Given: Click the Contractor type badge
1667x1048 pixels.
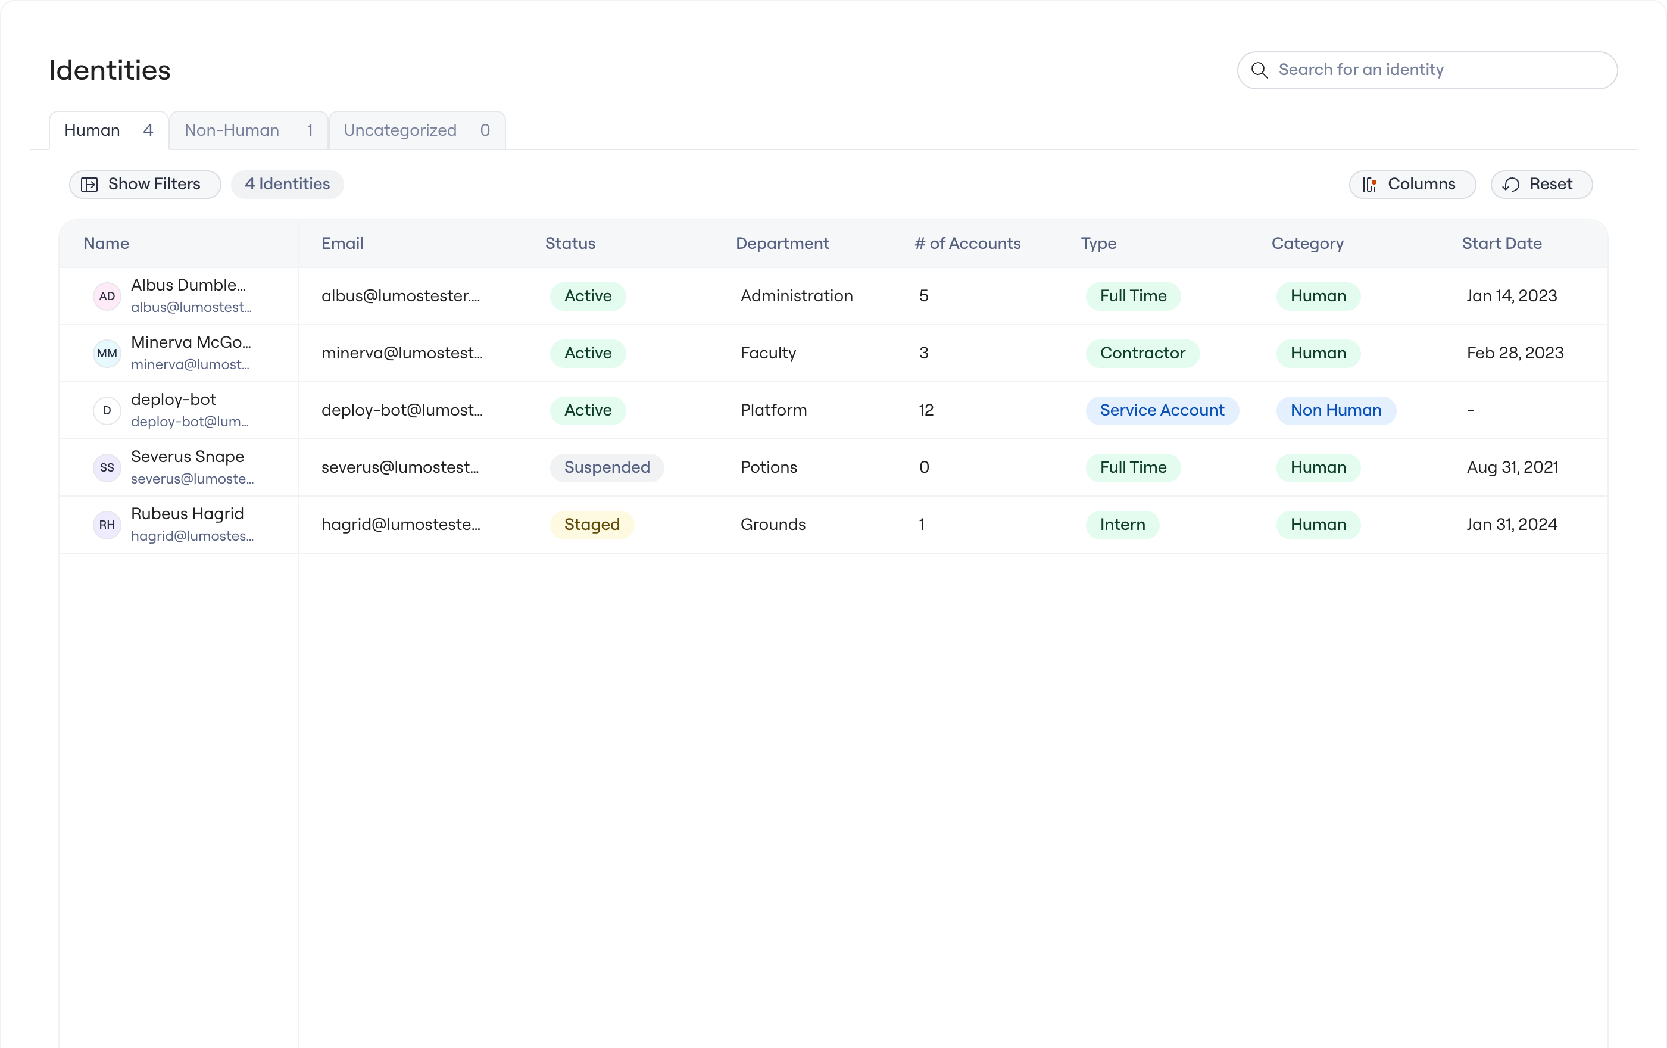Looking at the screenshot, I should [x=1142, y=353].
